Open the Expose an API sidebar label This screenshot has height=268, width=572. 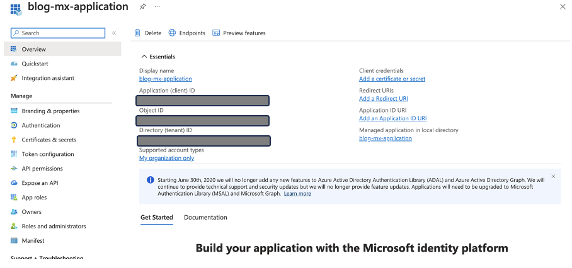click(40, 183)
